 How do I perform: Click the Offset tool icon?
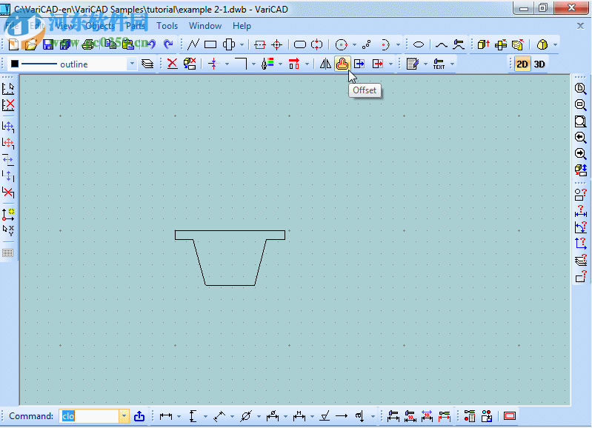tap(342, 64)
